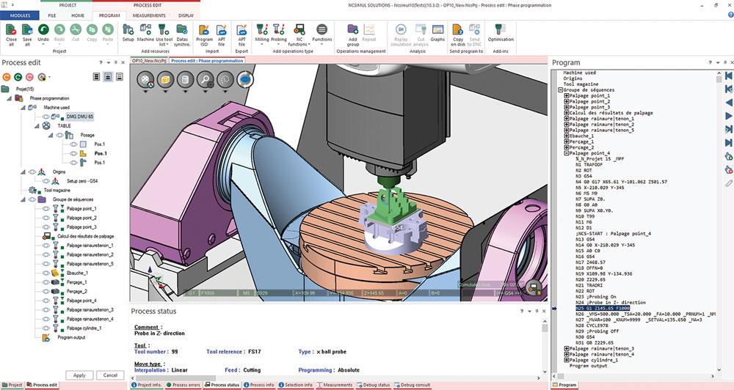Jump to program start arrow in Program panel
Screen dimensions: 734x390
[x=728, y=76]
